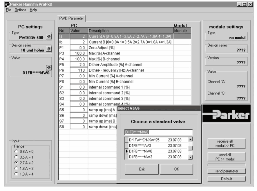Open the Design series dropdown arrow

coord(49,49)
